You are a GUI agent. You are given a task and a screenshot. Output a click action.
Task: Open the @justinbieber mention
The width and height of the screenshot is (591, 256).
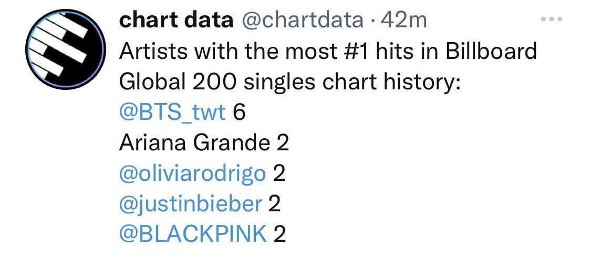[x=190, y=204]
